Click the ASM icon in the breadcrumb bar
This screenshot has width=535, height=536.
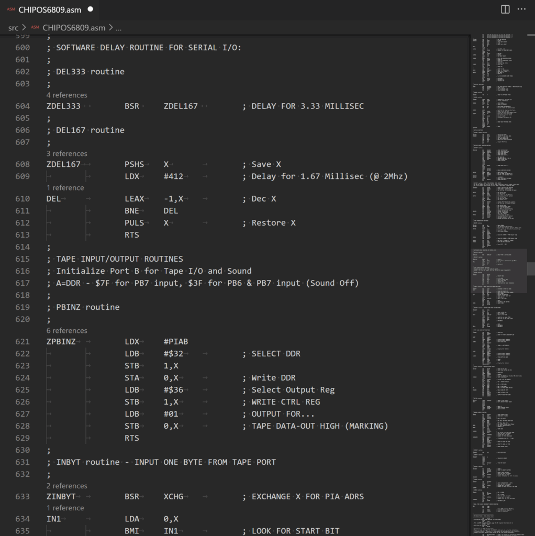(35, 28)
